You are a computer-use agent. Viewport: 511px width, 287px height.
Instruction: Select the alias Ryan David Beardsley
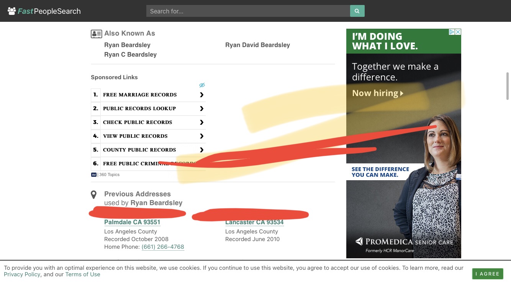(x=257, y=45)
